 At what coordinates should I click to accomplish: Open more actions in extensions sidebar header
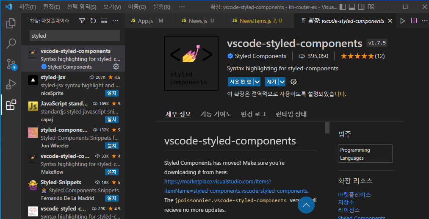tap(115, 21)
